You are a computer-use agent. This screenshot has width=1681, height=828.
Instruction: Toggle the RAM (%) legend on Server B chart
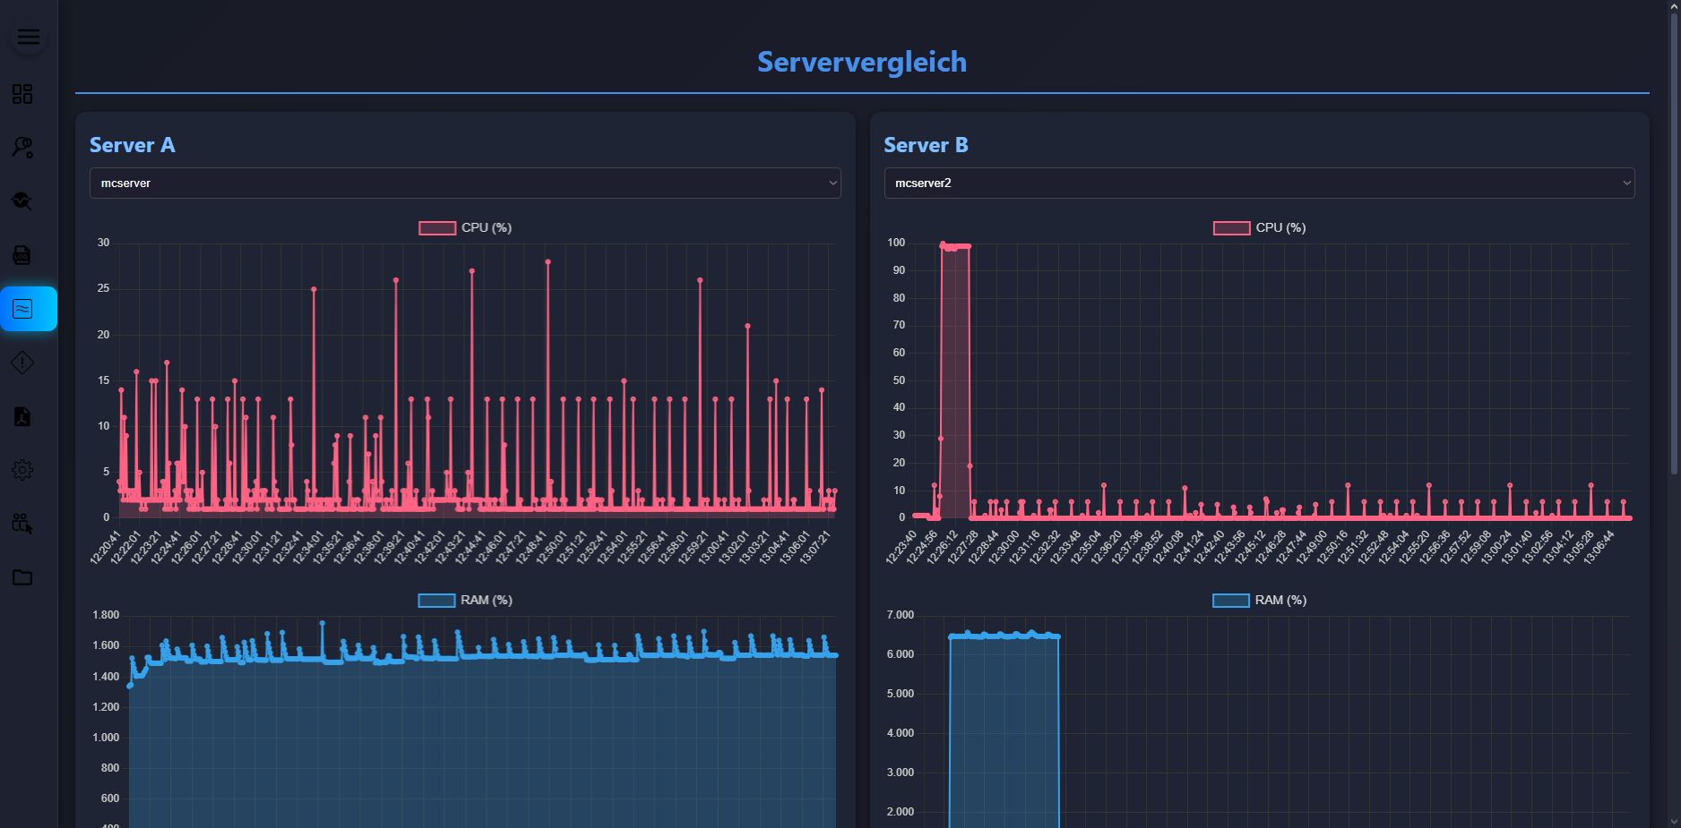point(1259,600)
